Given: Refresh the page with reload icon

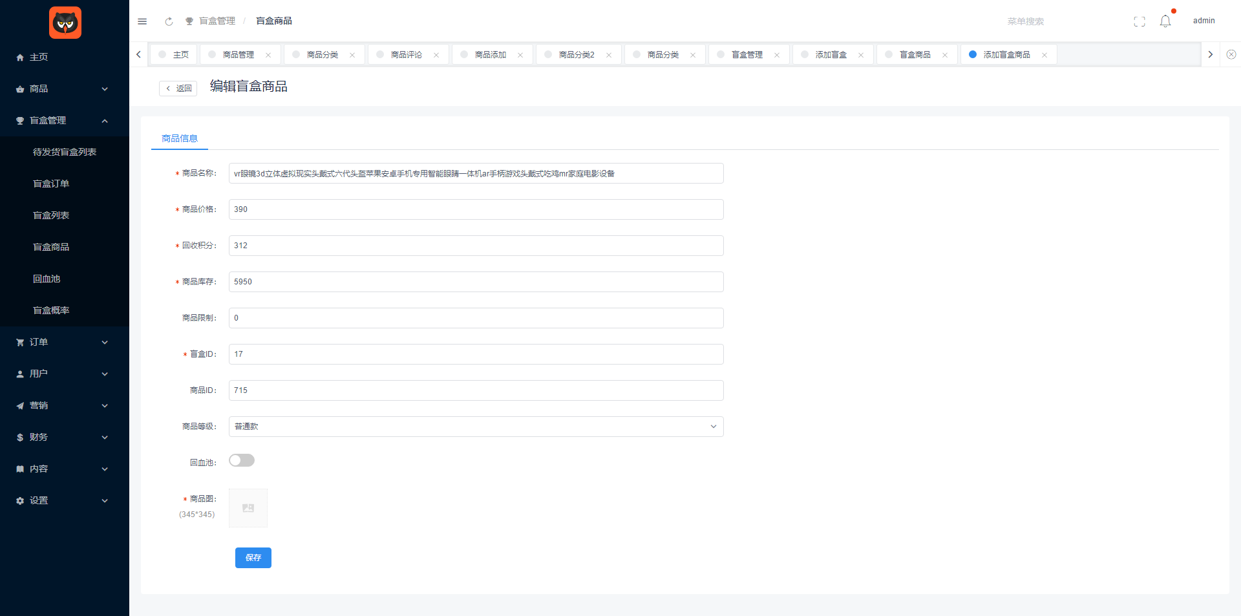Looking at the screenshot, I should tap(169, 21).
